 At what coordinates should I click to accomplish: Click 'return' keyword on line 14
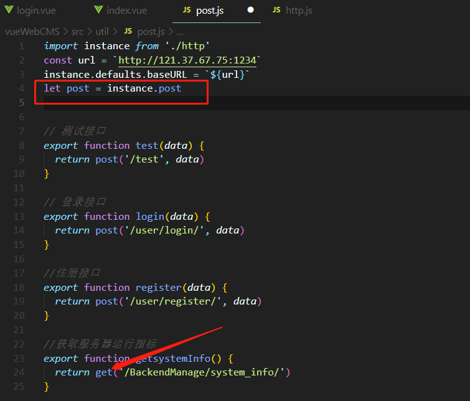click(72, 230)
